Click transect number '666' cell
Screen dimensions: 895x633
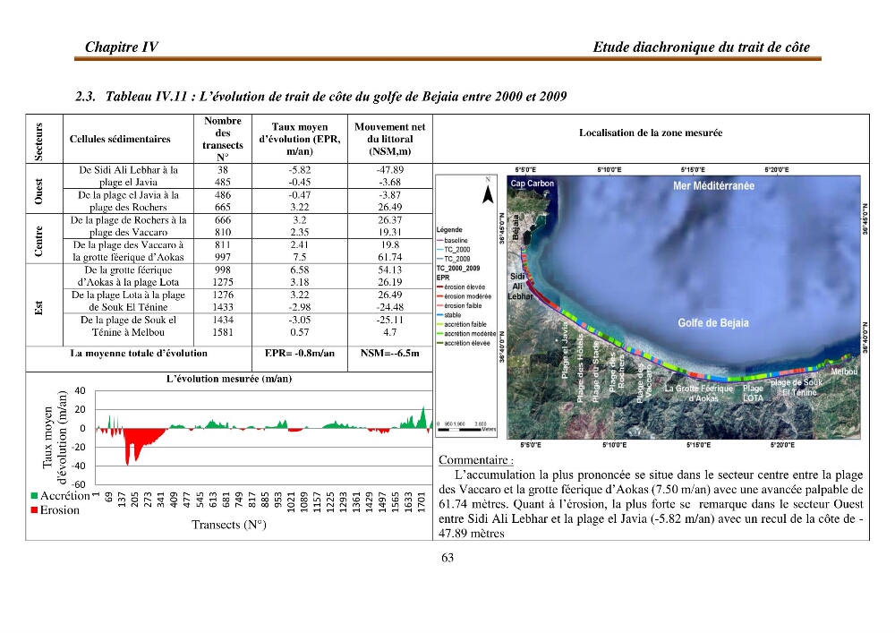(223, 219)
